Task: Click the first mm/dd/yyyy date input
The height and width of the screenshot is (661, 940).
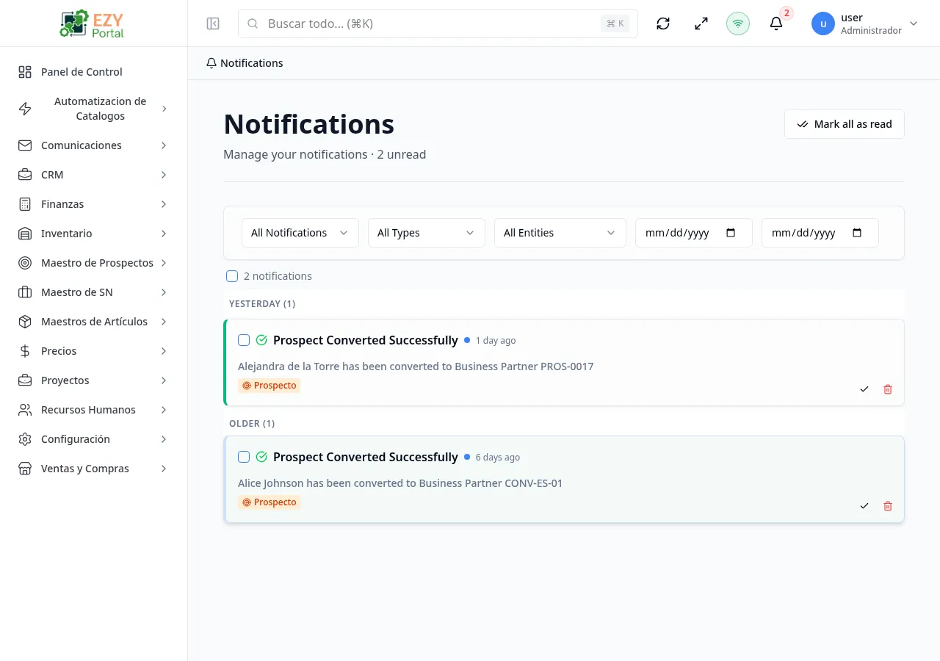Action: click(x=694, y=233)
